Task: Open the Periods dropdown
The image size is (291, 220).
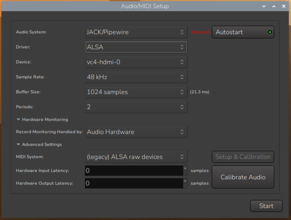Action: 135,107
